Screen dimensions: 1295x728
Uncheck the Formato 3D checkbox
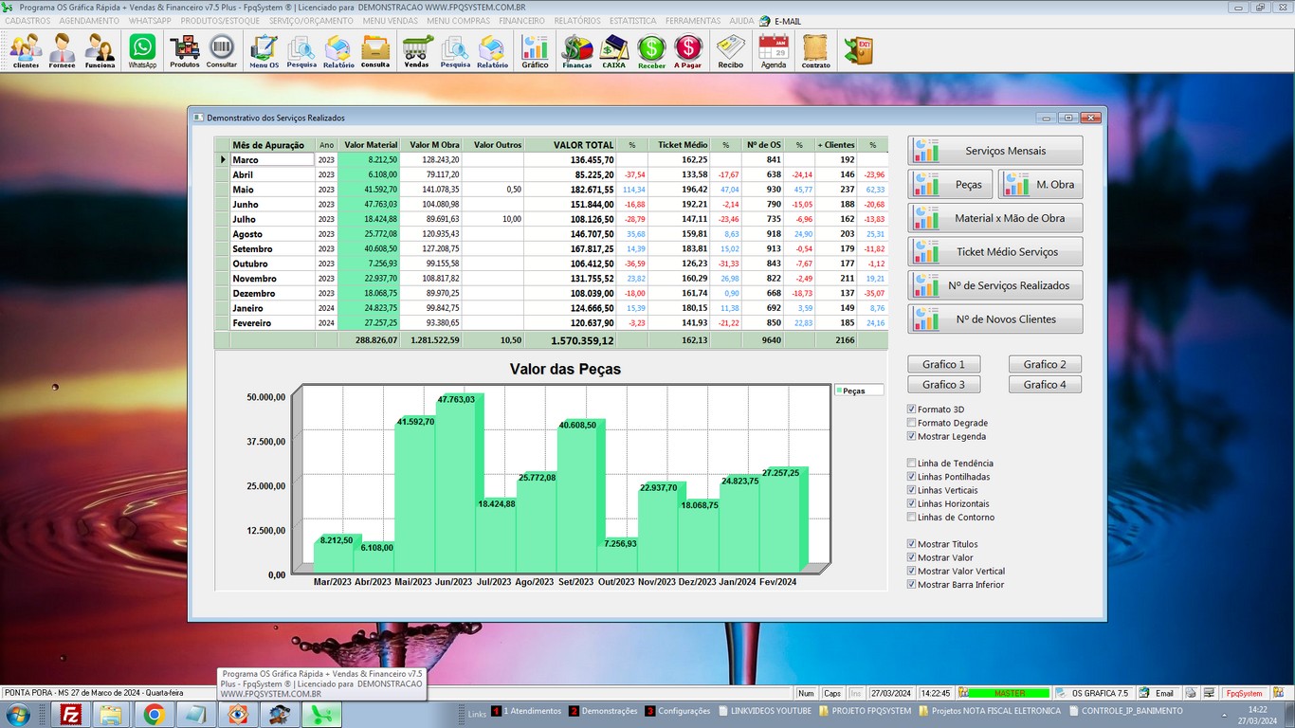click(x=912, y=409)
